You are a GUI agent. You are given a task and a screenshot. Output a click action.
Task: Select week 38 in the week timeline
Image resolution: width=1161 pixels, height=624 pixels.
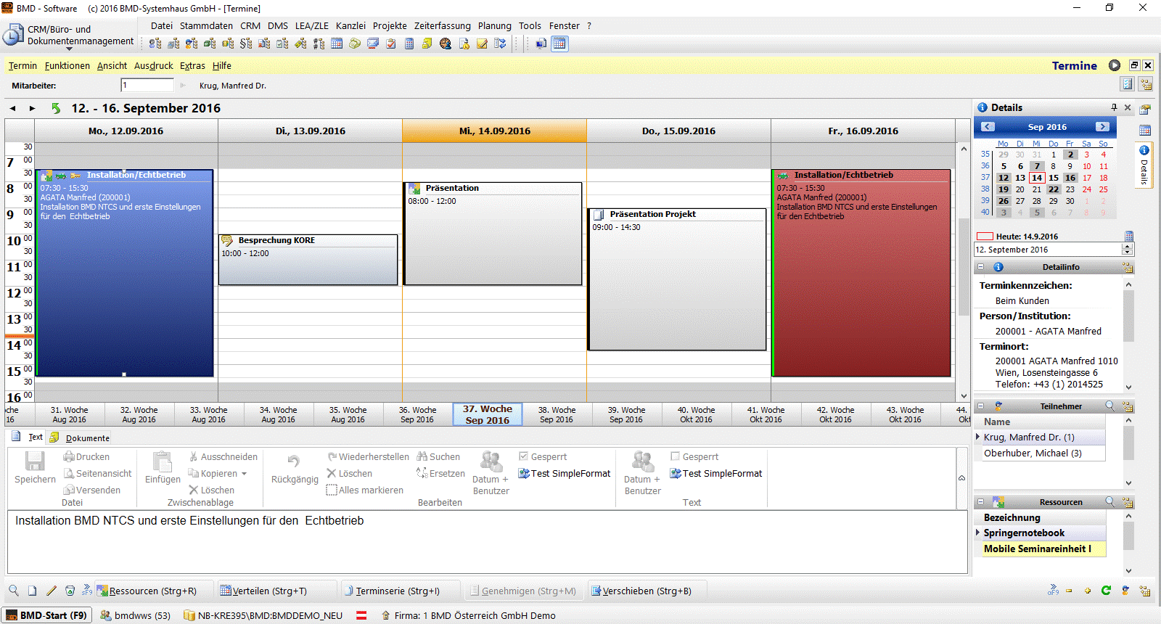[557, 414]
